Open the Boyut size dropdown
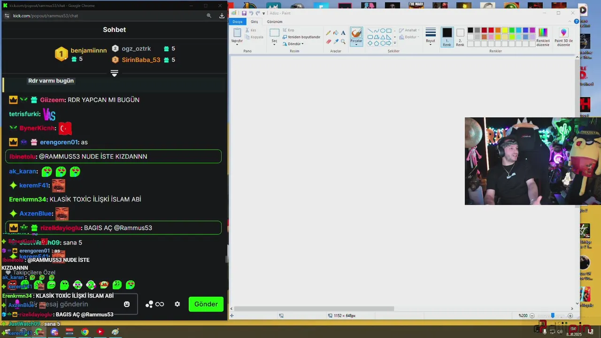This screenshot has height=338, width=601. (x=431, y=36)
